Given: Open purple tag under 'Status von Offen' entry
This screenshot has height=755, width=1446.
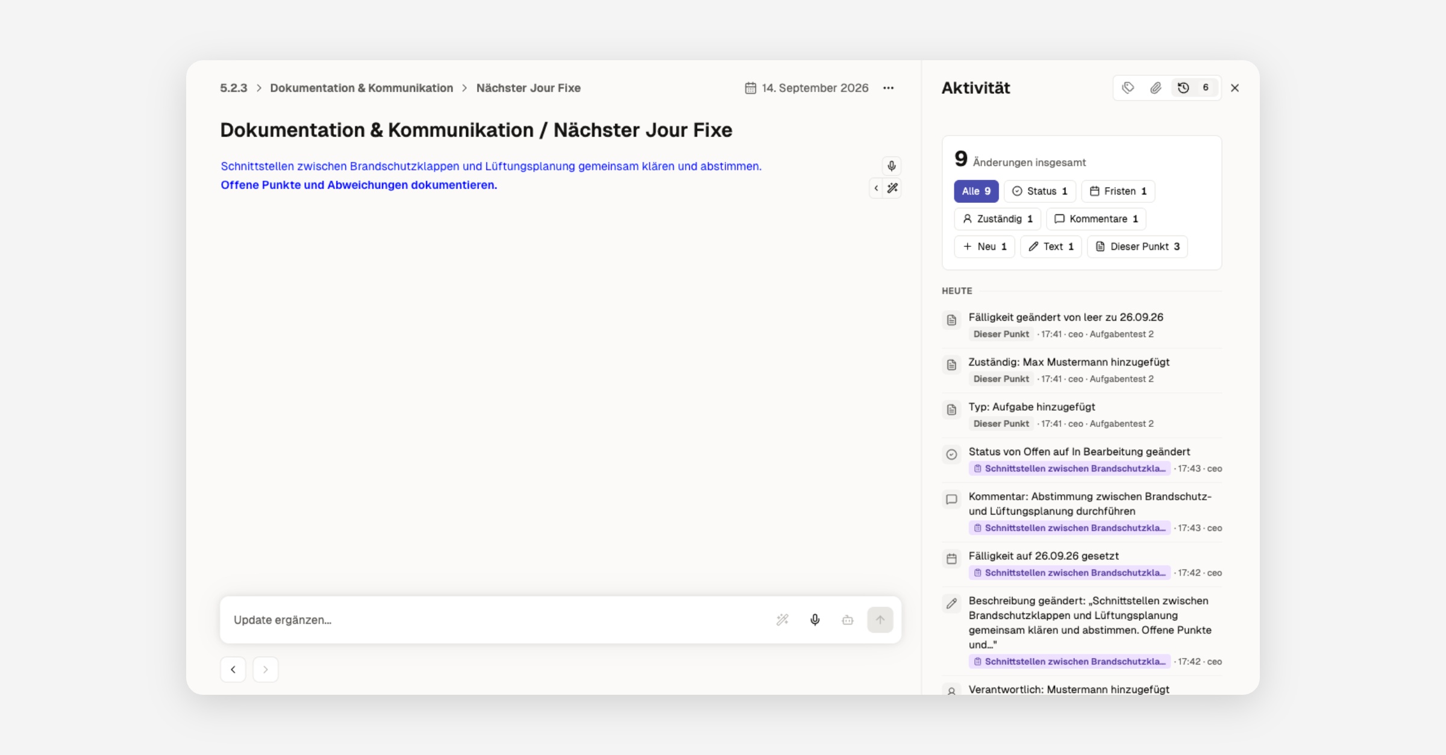Looking at the screenshot, I should pyautogui.click(x=1069, y=468).
